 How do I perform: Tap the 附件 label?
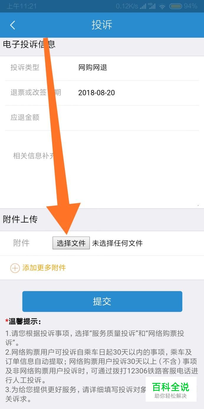(x=21, y=243)
